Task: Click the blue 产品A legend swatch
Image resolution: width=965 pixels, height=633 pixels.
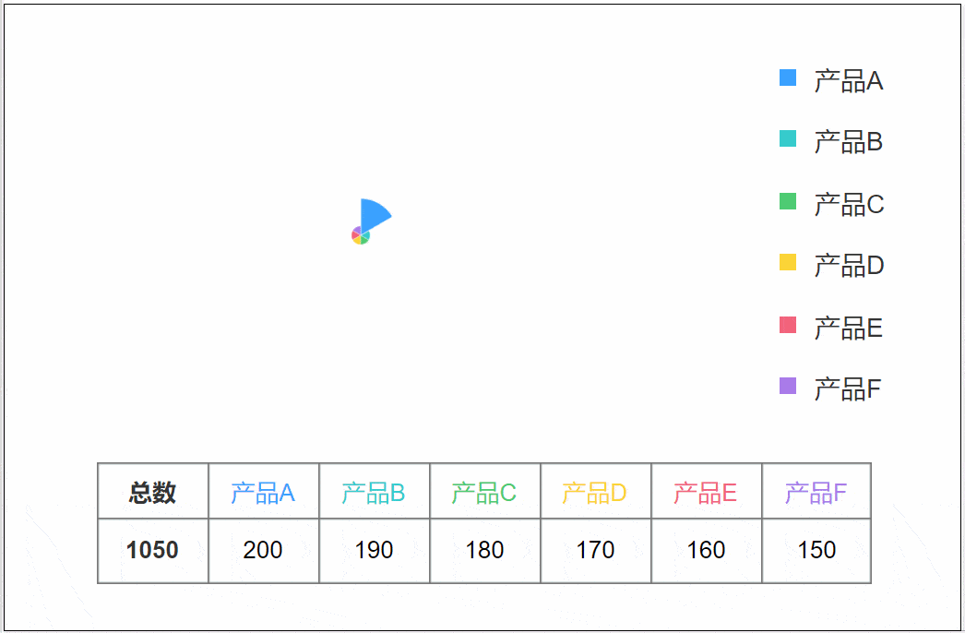Action: 788,78
